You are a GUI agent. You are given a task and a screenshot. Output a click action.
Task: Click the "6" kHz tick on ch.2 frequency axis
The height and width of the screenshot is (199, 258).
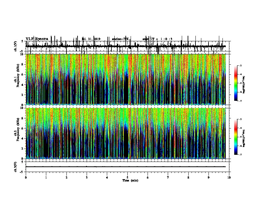click(x=23, y=128)
